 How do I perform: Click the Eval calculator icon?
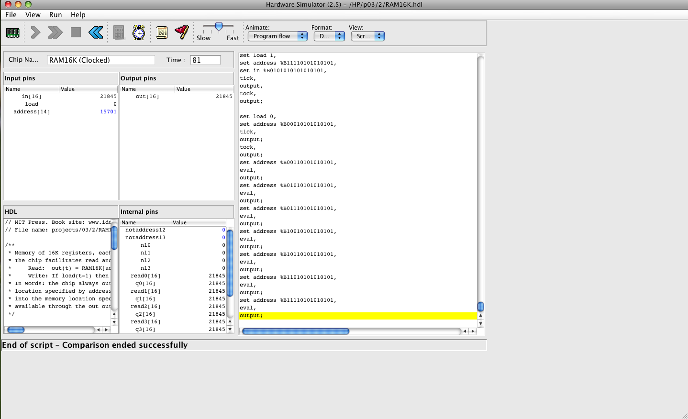click(119, 33)
